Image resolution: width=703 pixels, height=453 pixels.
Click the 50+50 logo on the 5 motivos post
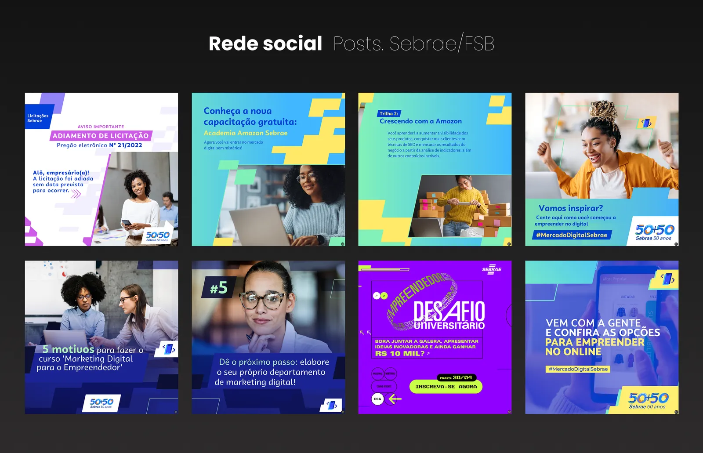point(101,403)
